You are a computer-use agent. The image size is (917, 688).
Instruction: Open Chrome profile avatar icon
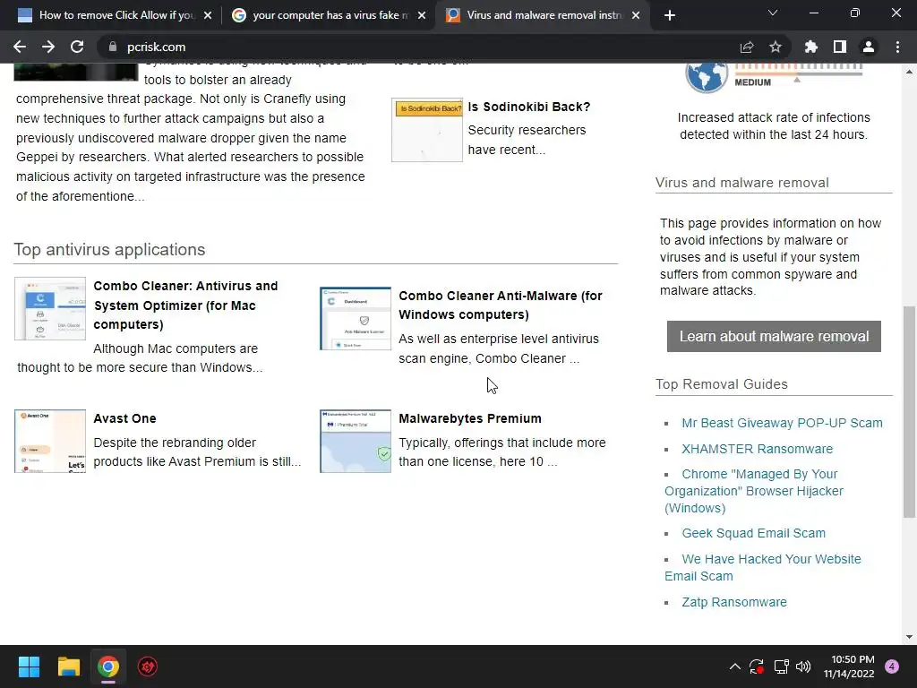[869, 47]
